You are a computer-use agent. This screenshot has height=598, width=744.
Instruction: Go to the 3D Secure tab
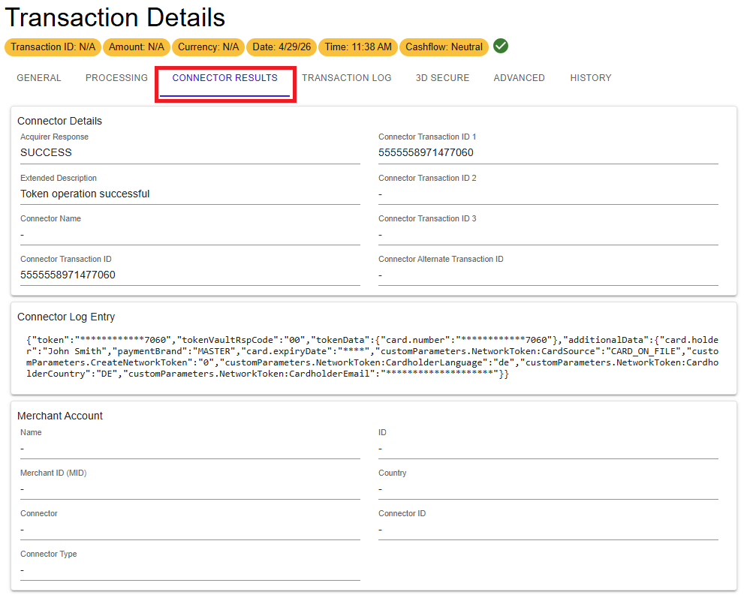pyautogui.click(x=443, y=78)
